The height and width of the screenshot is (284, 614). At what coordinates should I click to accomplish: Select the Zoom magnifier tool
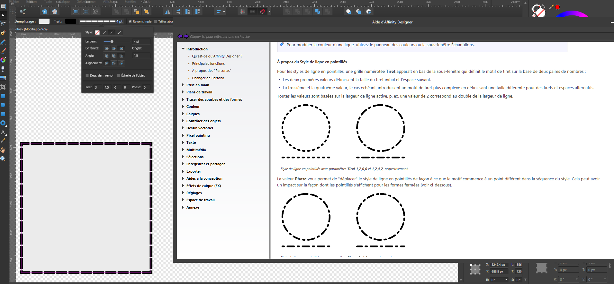click(x=3, y=159)
